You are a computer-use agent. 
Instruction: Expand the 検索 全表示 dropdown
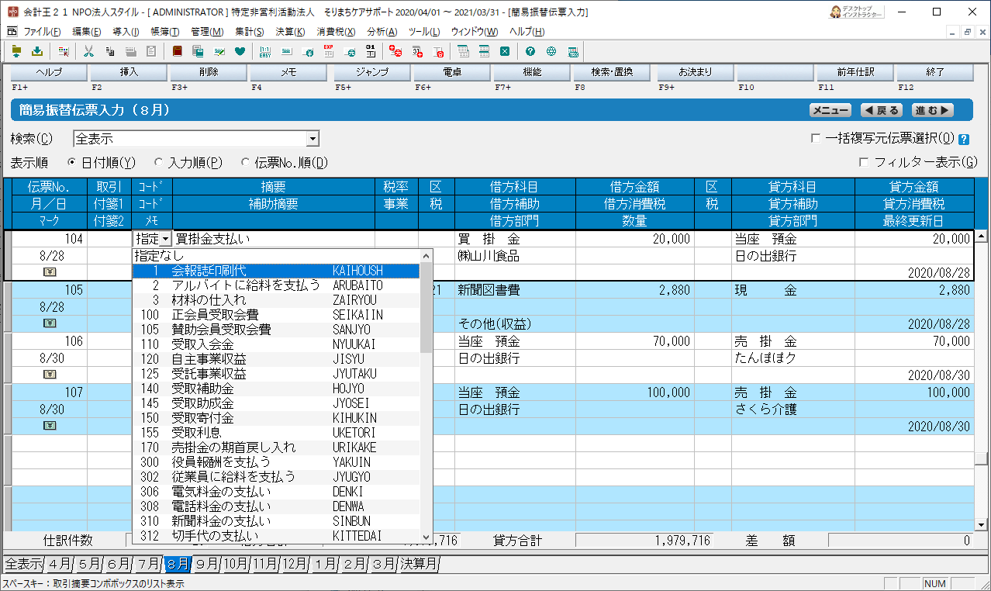tap(312, 139)
